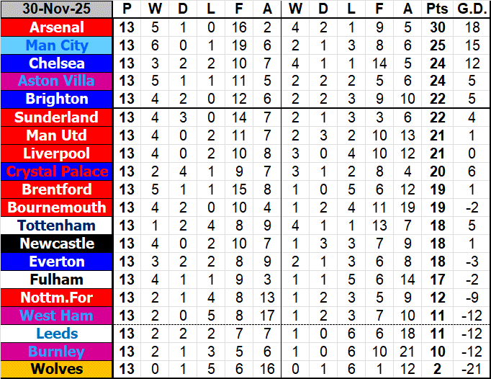Image resolution: width=491 pixels, height=379 pixels.
Task: Click the Chelsea team name
Action: click(57, 63)
